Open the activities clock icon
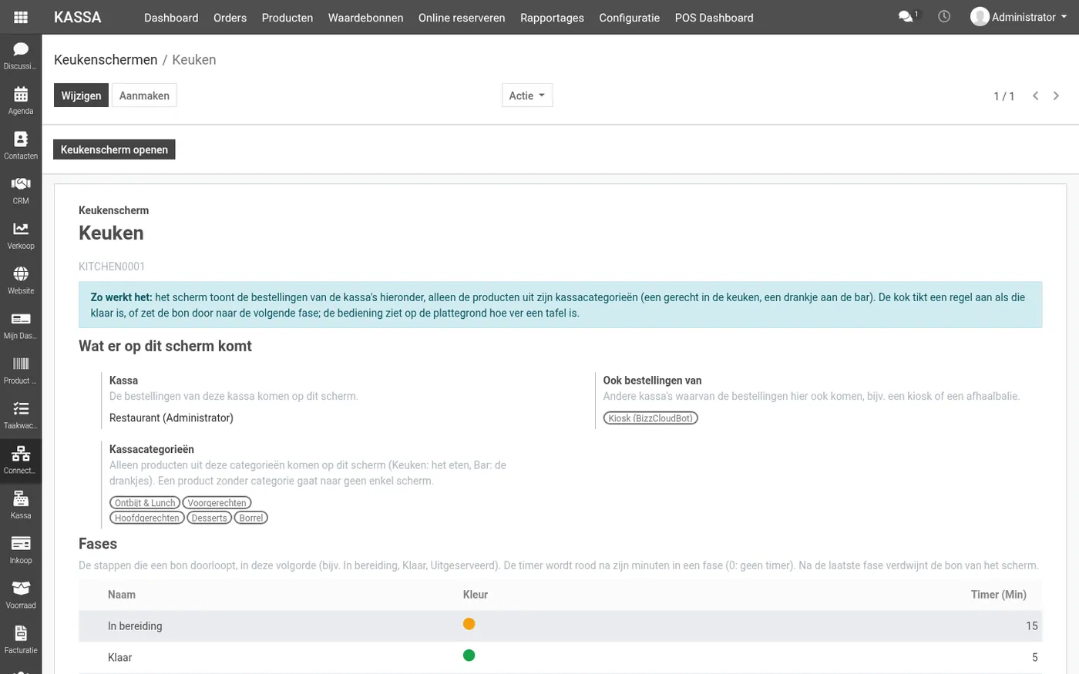 click(944, 16)
